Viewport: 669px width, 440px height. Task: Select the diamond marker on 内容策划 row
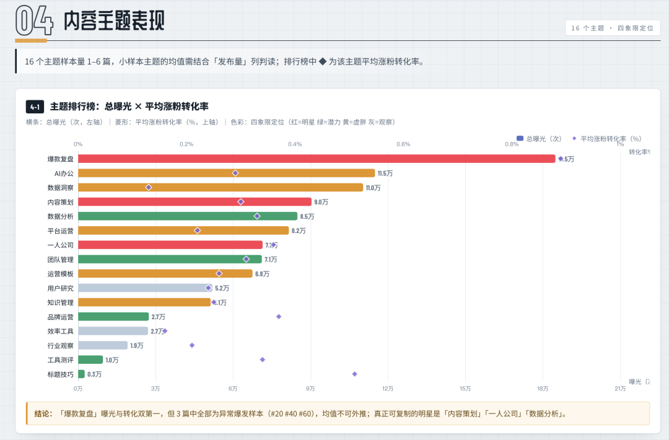[x=240, y=202]
